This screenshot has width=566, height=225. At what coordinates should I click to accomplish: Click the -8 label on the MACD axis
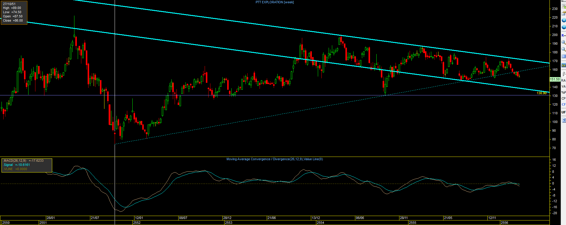554,195
